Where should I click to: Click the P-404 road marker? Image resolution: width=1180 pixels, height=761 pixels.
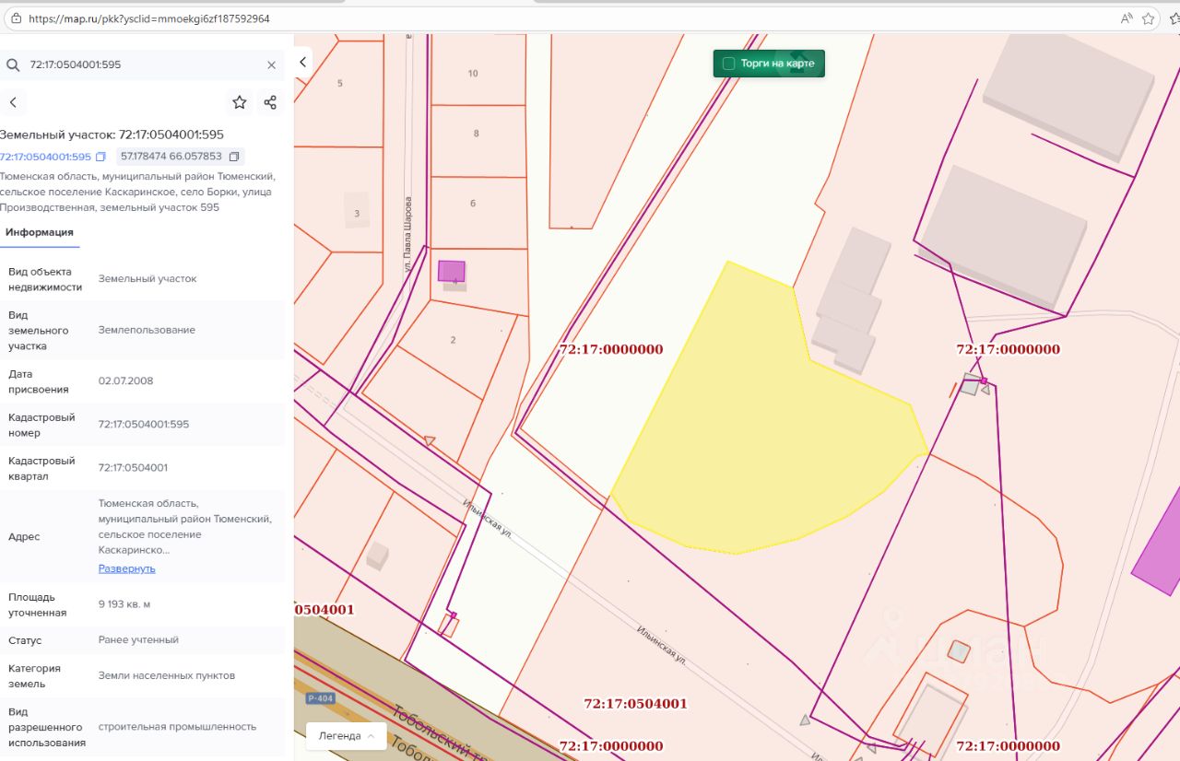point(320,698)
